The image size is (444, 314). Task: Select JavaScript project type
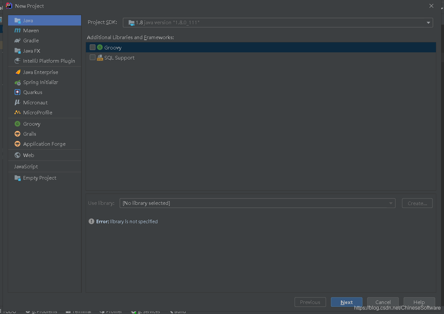(x=45, y=166)
